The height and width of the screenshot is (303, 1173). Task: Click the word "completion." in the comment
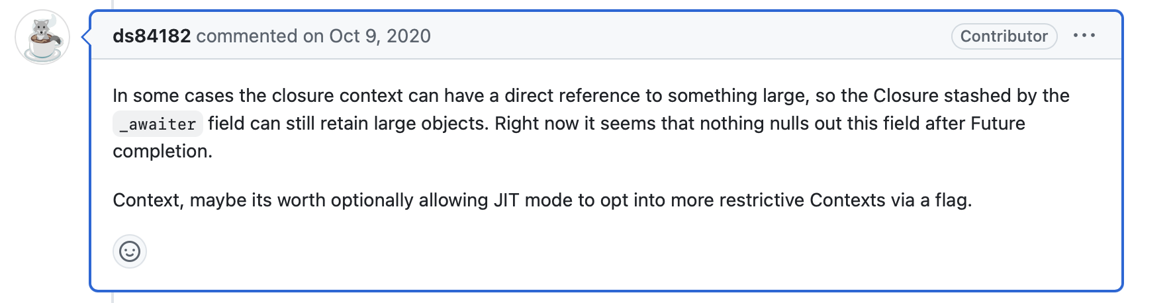[163, 151]
